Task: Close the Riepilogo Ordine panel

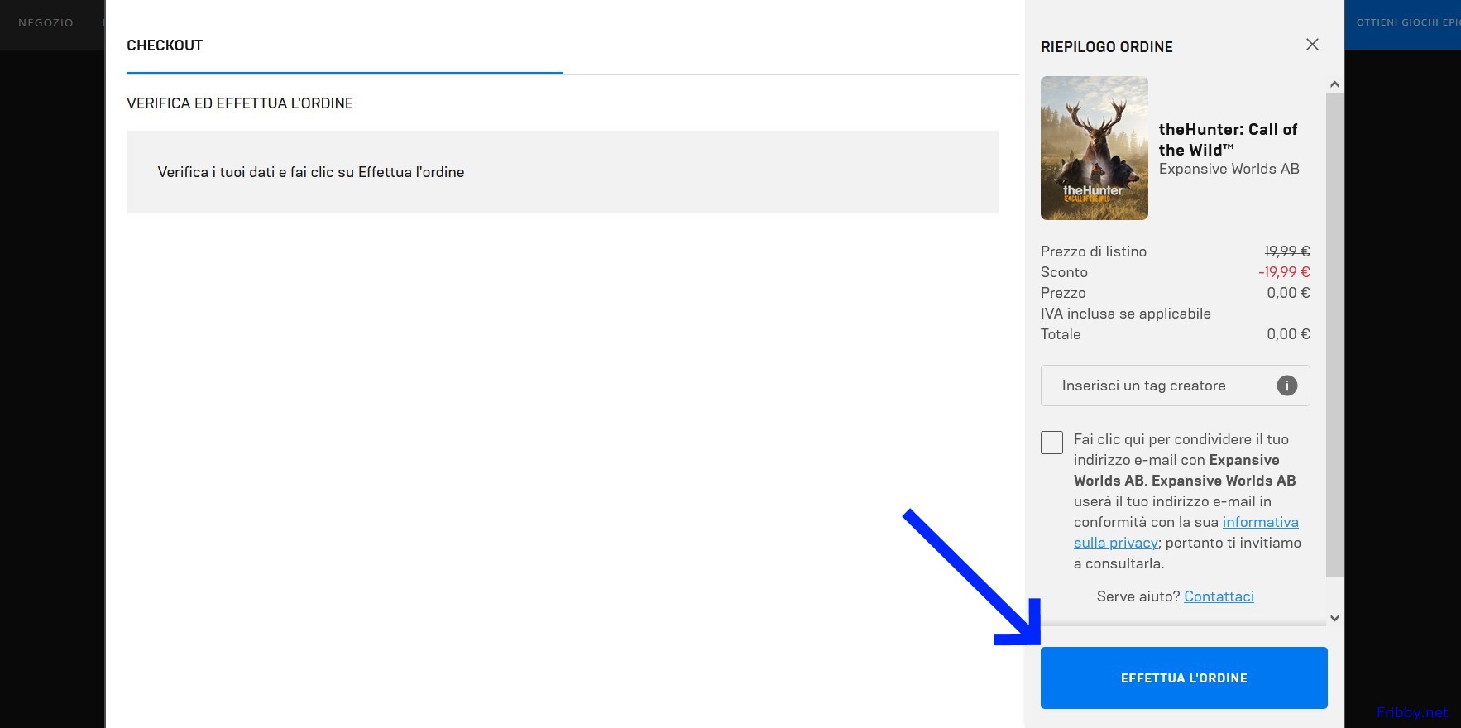Action: (1312, 45)
